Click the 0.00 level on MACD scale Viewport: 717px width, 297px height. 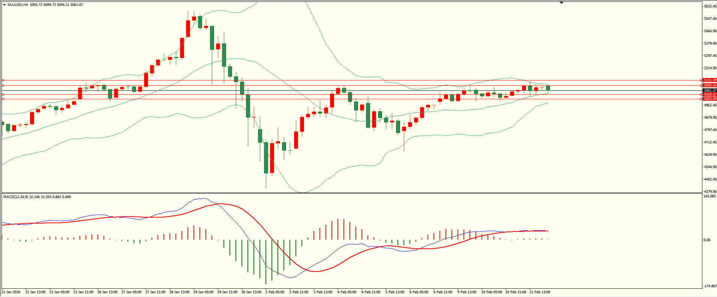pos(706,240)
